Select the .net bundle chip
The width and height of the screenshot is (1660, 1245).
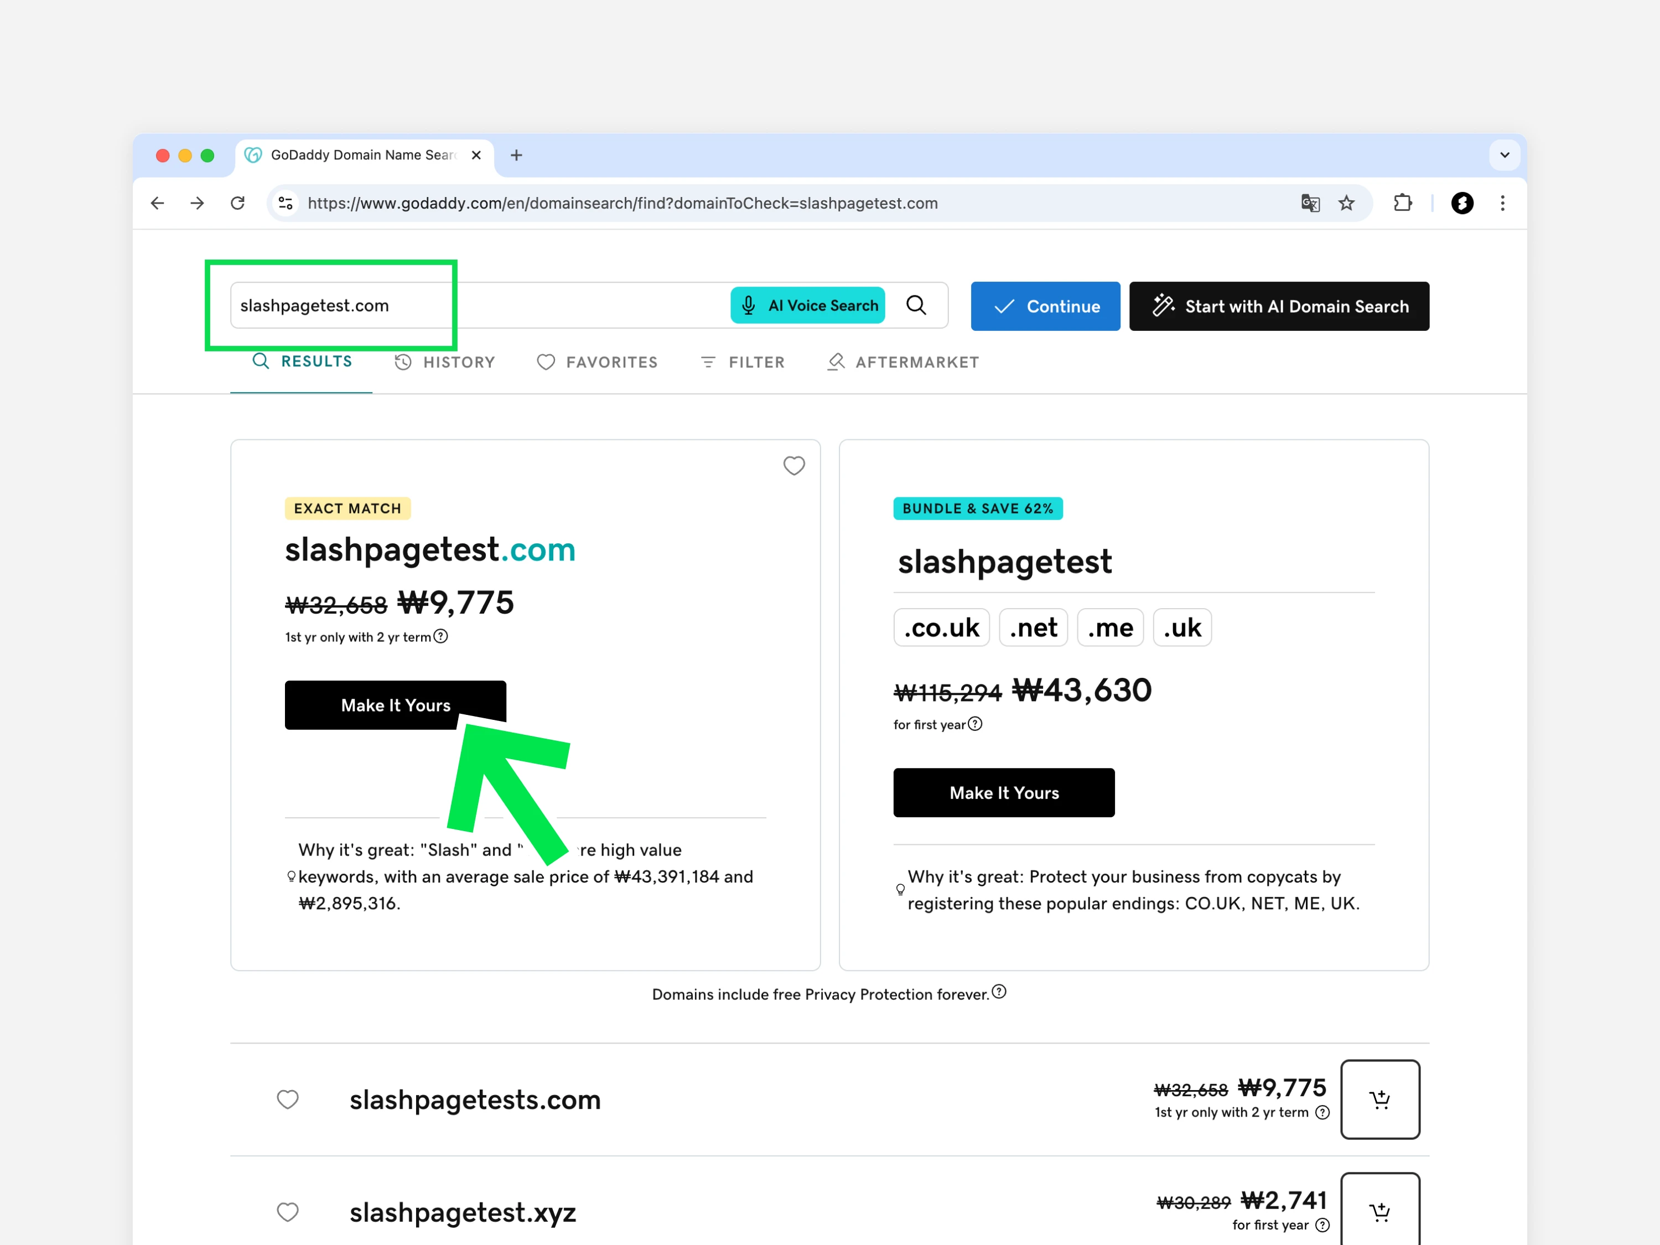click(1034, 627)
